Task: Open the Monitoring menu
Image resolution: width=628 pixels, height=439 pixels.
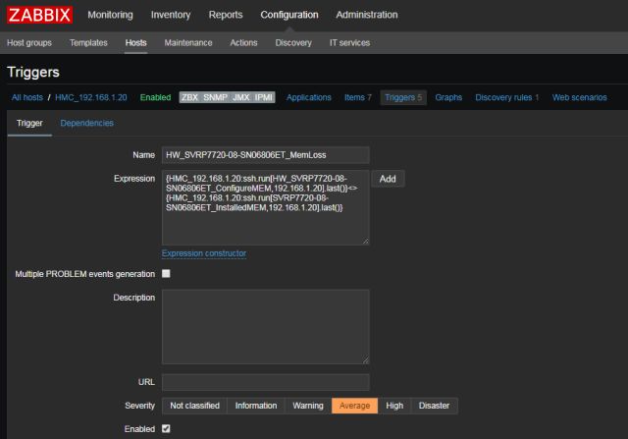Action: [x=110, y=15]
